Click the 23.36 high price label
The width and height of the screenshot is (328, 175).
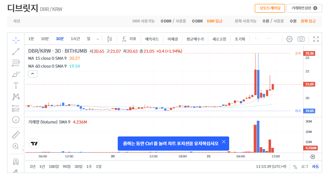coord(309,53)
